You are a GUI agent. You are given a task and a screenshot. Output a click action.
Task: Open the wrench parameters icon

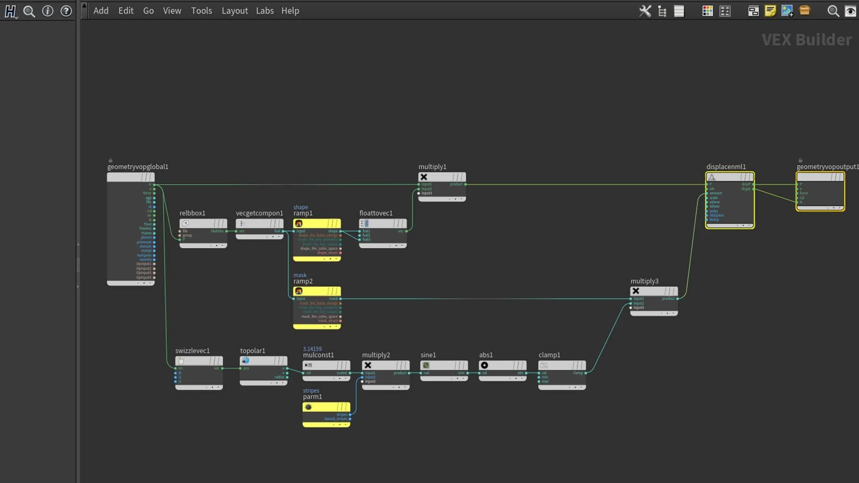[645, 11]
